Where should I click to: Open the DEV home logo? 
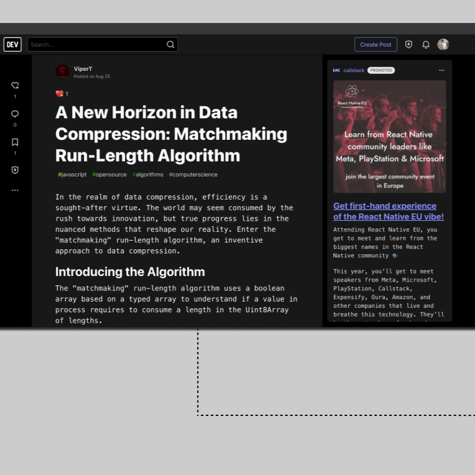12,45
